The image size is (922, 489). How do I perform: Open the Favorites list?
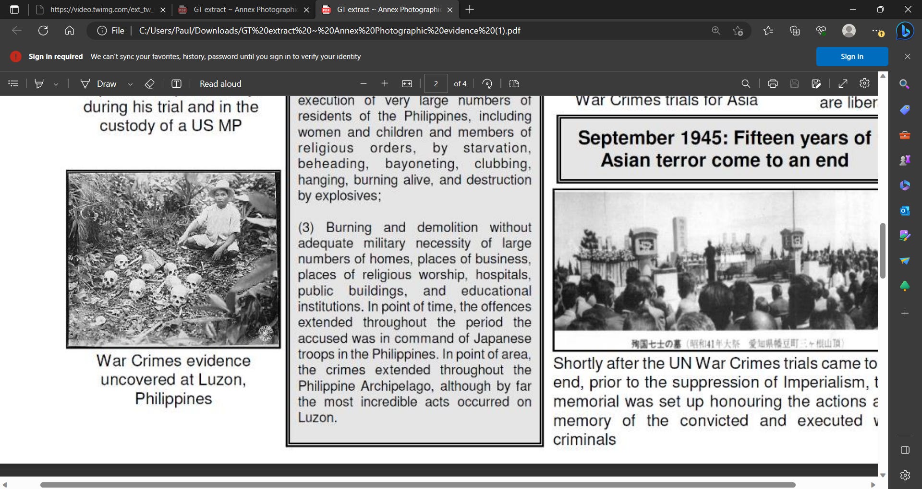point(768,31)
